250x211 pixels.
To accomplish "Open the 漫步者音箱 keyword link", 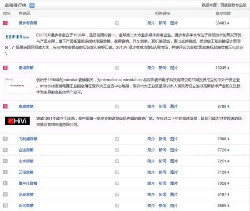I will pyautogui.click(x=28, y=23).
